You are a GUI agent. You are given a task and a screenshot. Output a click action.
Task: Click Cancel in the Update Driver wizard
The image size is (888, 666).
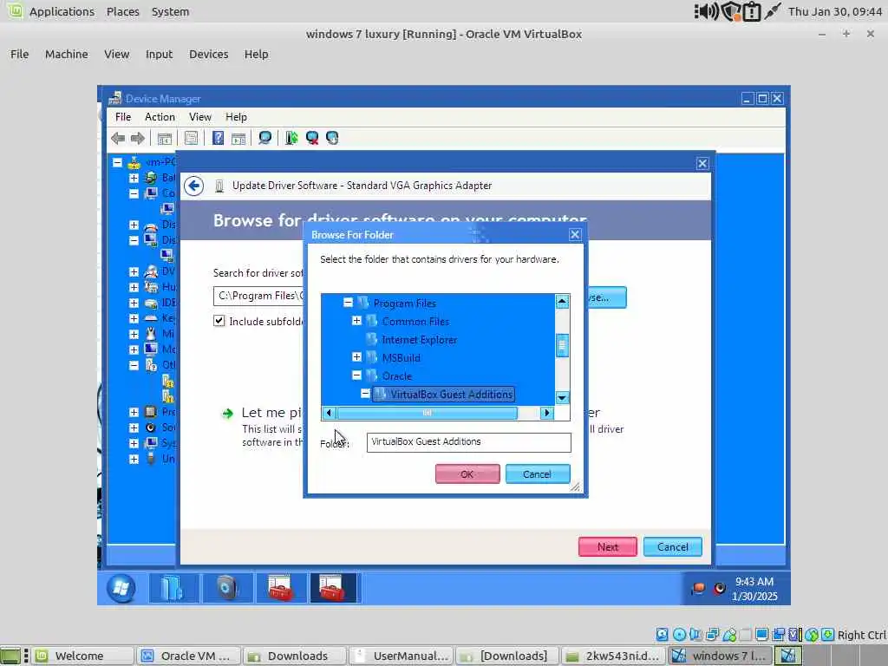click(673, 547)
